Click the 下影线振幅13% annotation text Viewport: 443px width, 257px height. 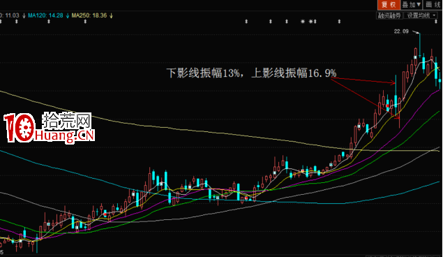point(203,73)
